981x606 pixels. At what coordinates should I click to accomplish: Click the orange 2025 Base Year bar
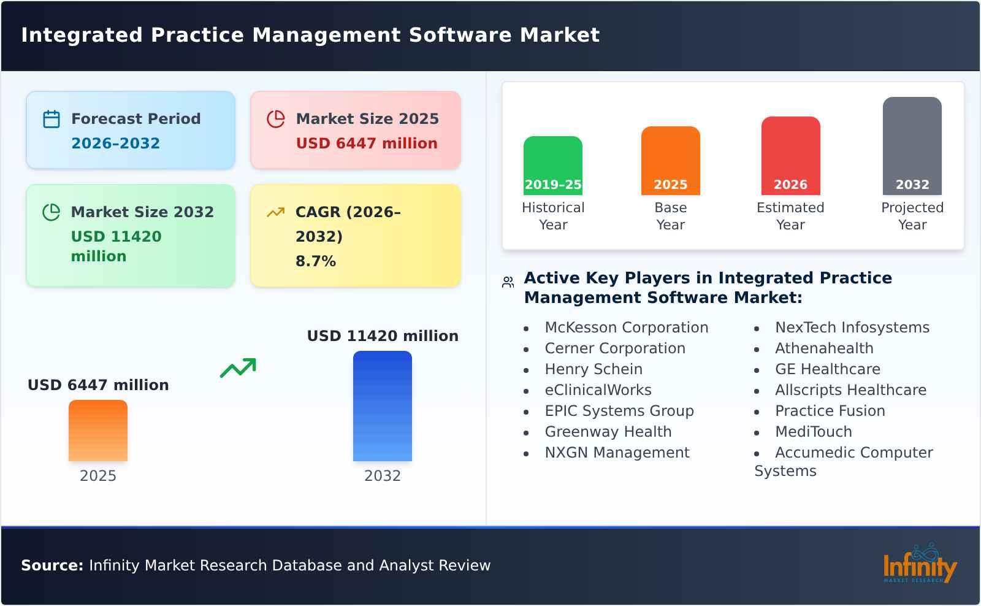671,161
